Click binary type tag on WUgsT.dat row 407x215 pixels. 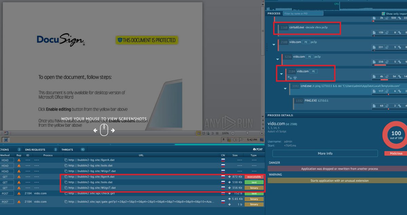pos(254,188)
